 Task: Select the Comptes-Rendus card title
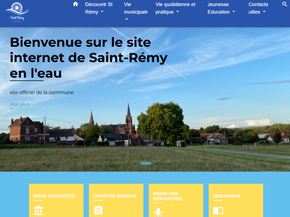click(x=114, y=196)
